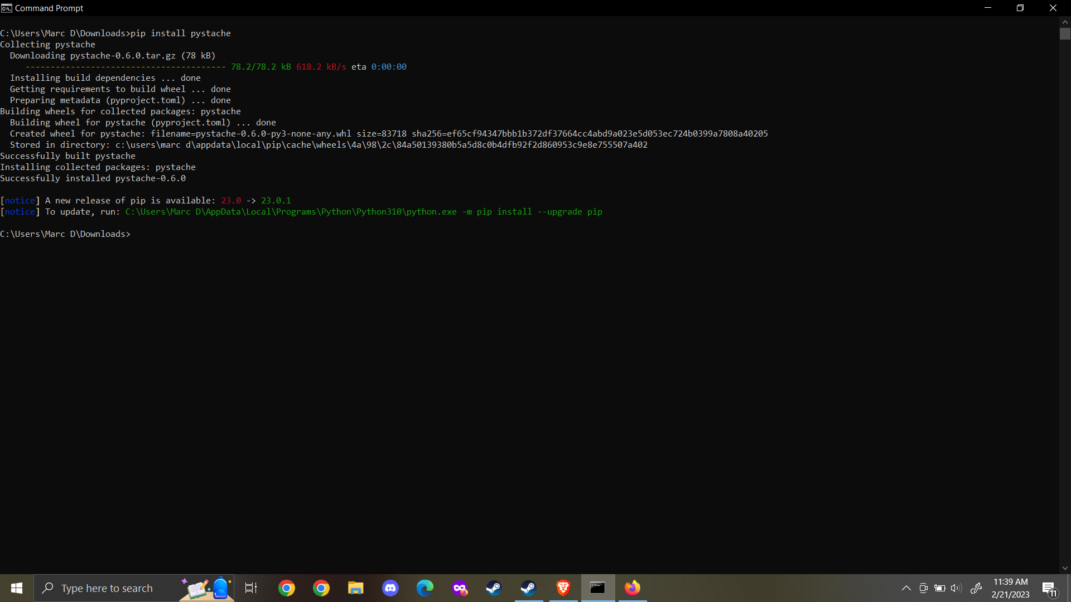
Task: Expand the hidden system tray icons chevron
Action: 906,588
